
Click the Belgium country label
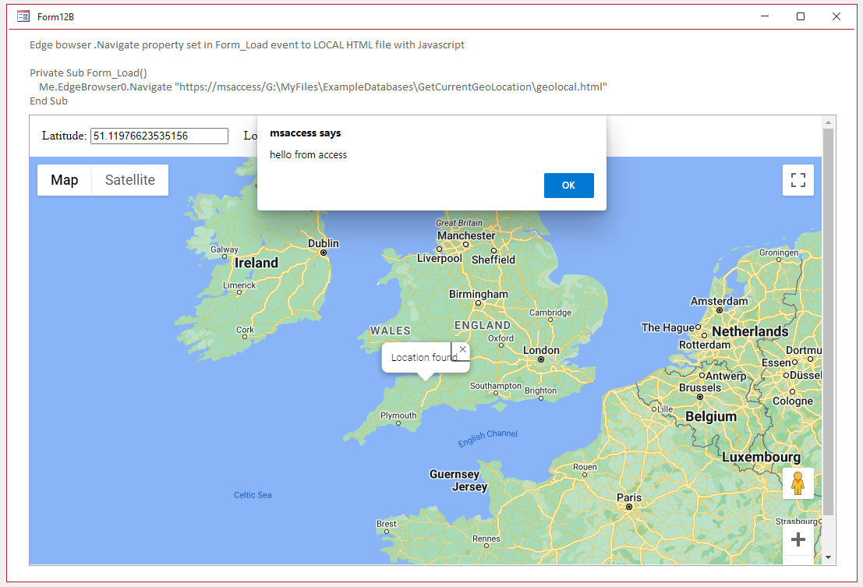tap(710, 416)
